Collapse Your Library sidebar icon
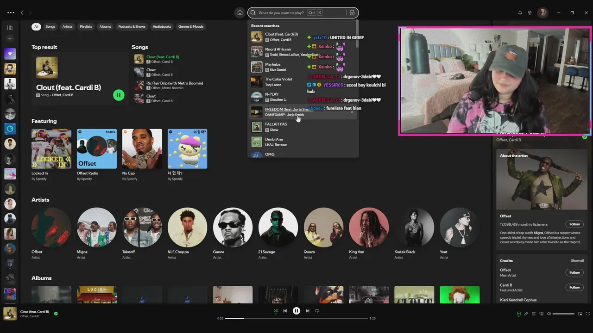Viewport: 593px width, 333px height. [x=10, y=28]
